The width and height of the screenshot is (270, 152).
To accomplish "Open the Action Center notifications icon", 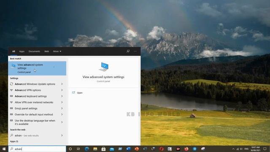I will [x=265, y=149].
